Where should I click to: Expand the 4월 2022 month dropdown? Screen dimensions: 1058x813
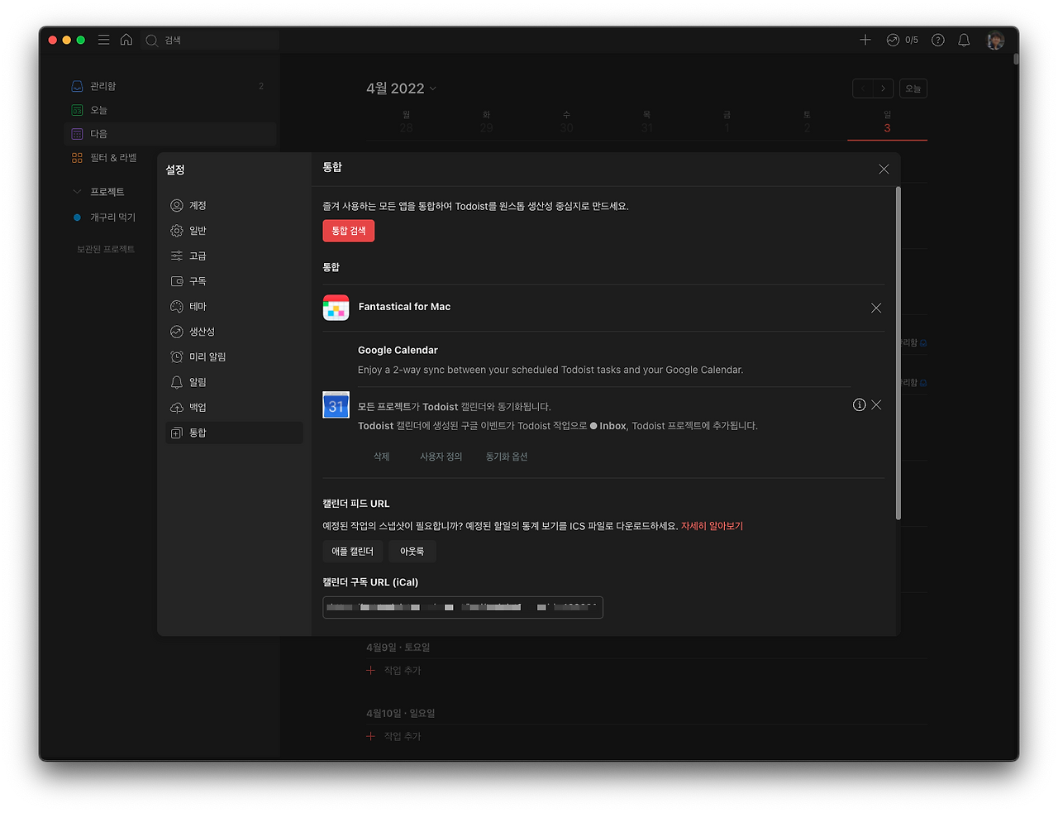401,88
